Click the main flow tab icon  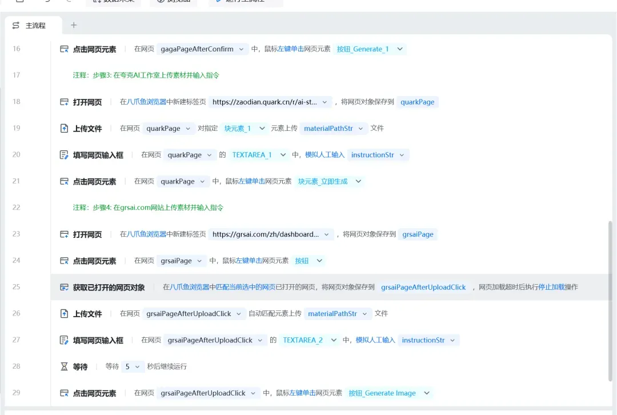point(16,26)
